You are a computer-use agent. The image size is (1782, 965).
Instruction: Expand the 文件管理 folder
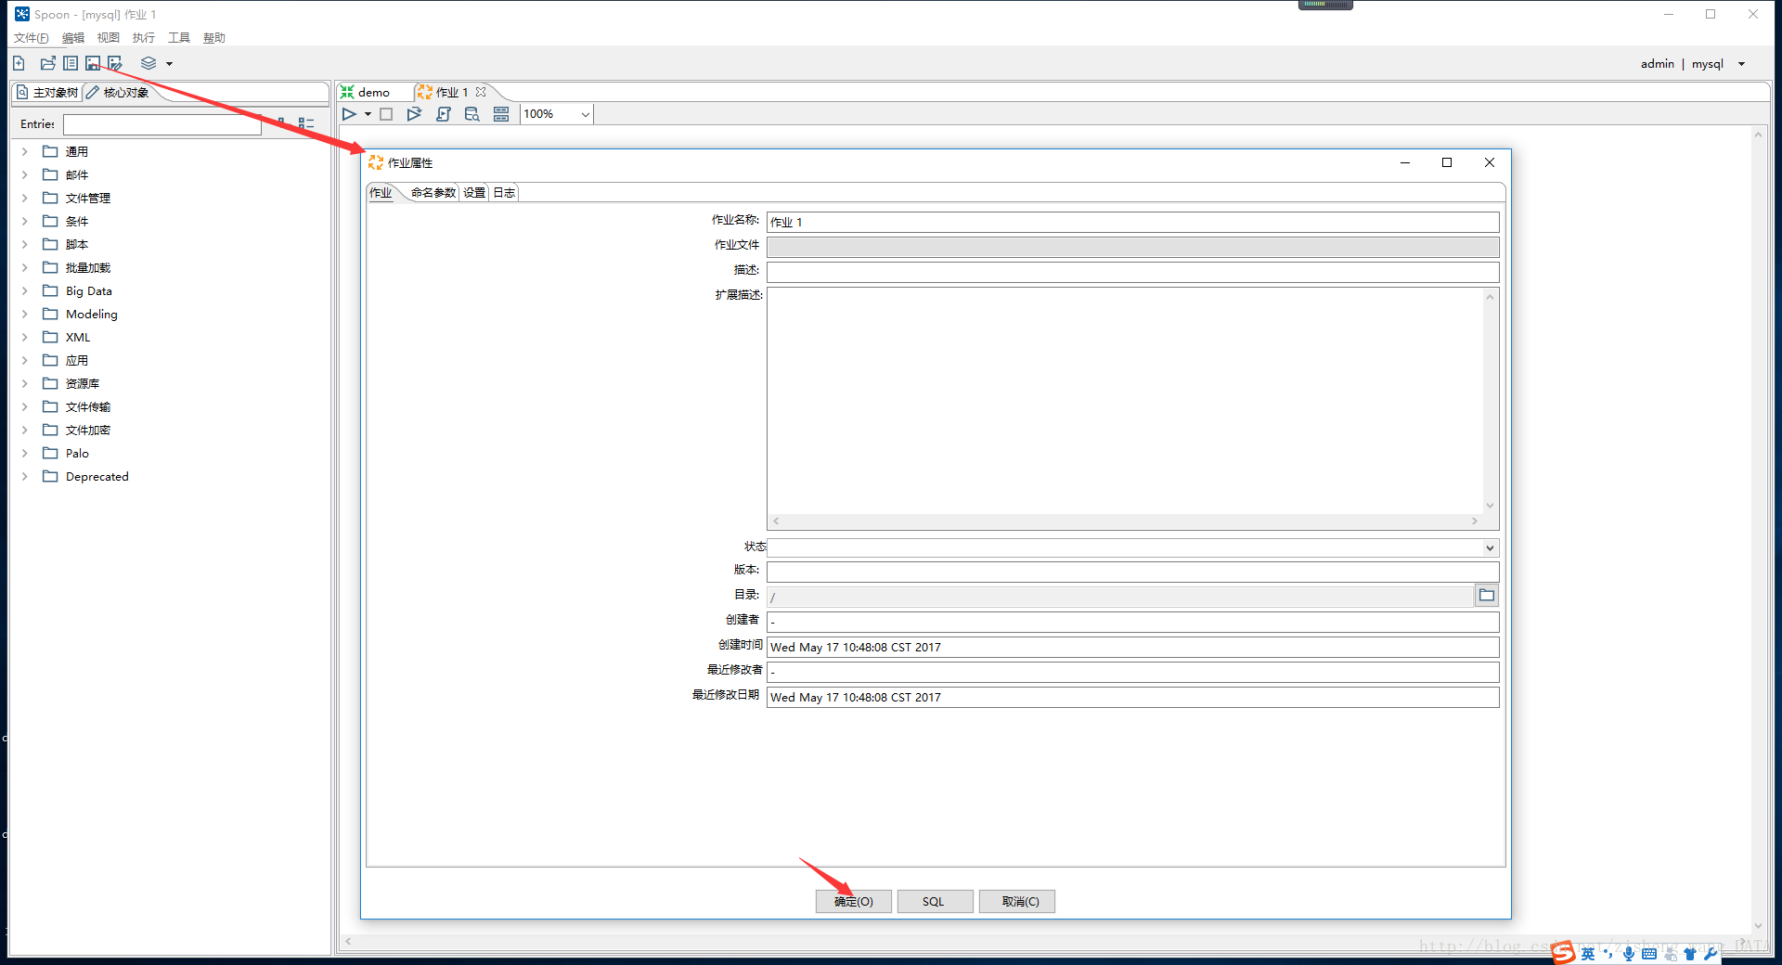pos(25,198)
